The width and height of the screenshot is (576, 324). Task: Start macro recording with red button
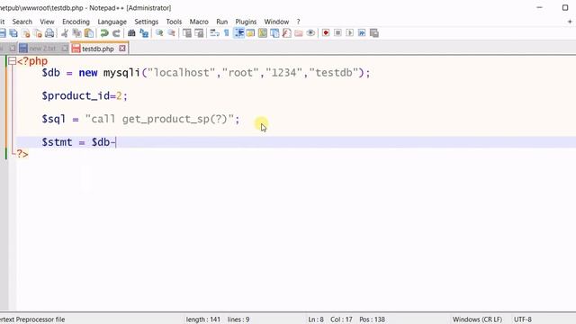click(326, 33)
